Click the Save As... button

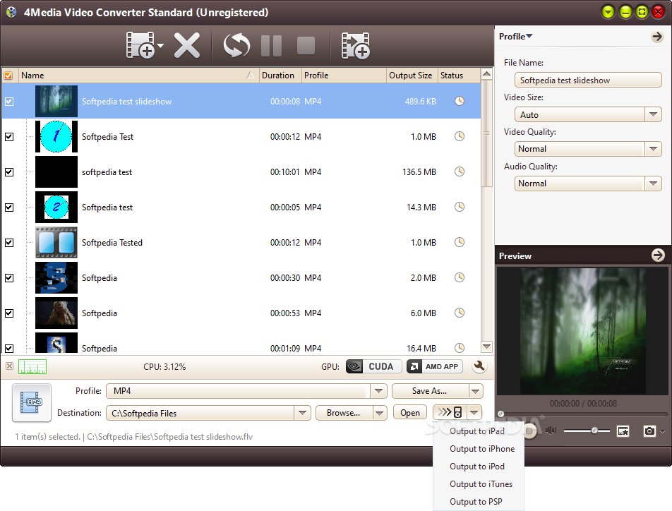pos(429,391)
